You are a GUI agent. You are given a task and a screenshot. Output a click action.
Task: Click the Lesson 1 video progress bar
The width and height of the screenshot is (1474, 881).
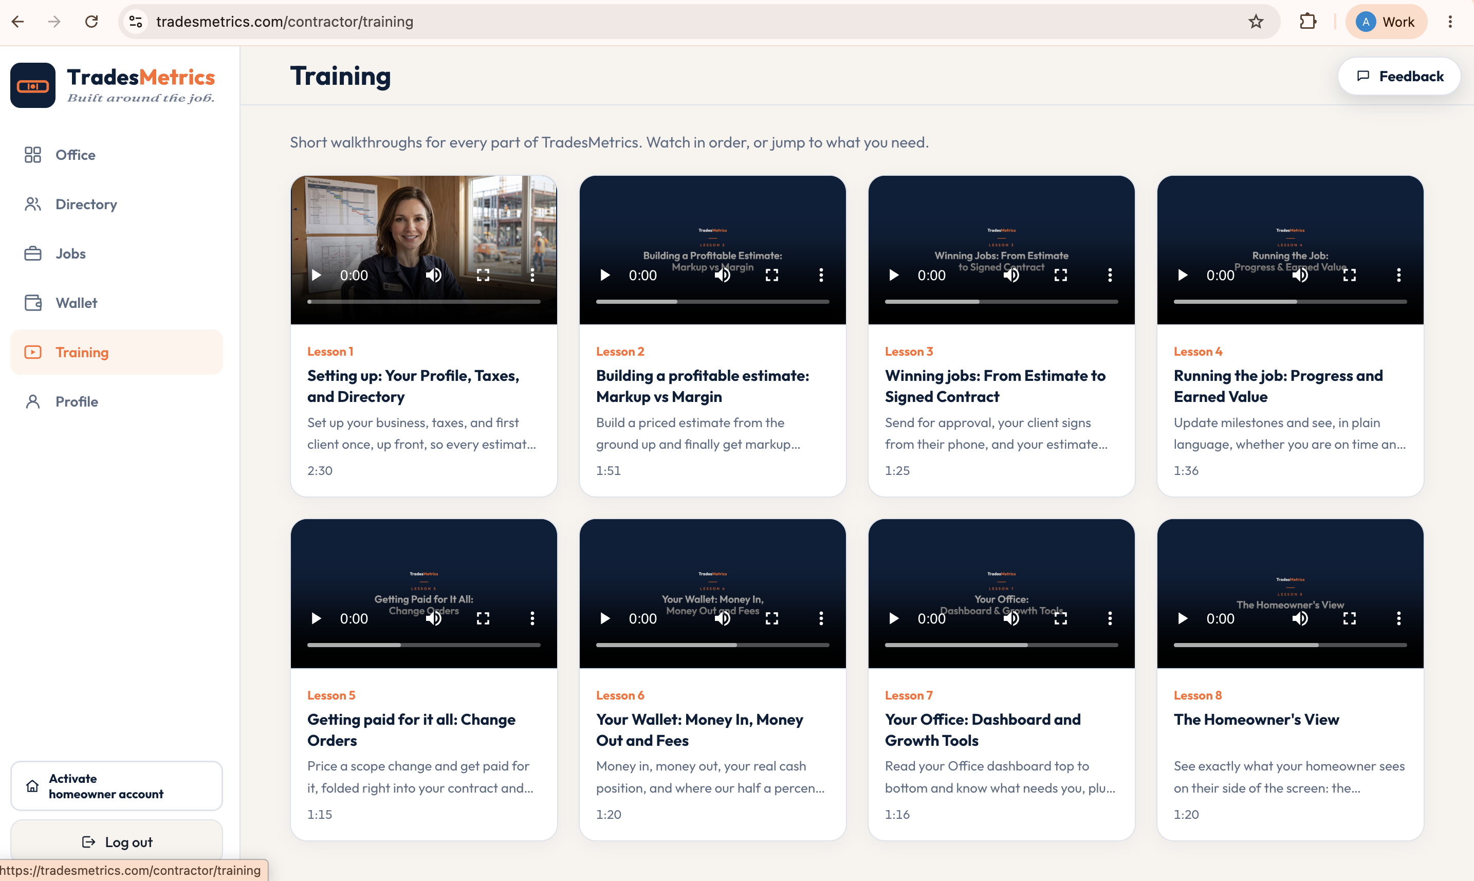click(424, 302)
